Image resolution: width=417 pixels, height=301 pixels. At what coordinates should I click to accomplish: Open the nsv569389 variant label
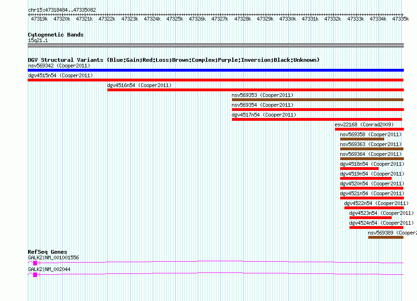[393, 233]
